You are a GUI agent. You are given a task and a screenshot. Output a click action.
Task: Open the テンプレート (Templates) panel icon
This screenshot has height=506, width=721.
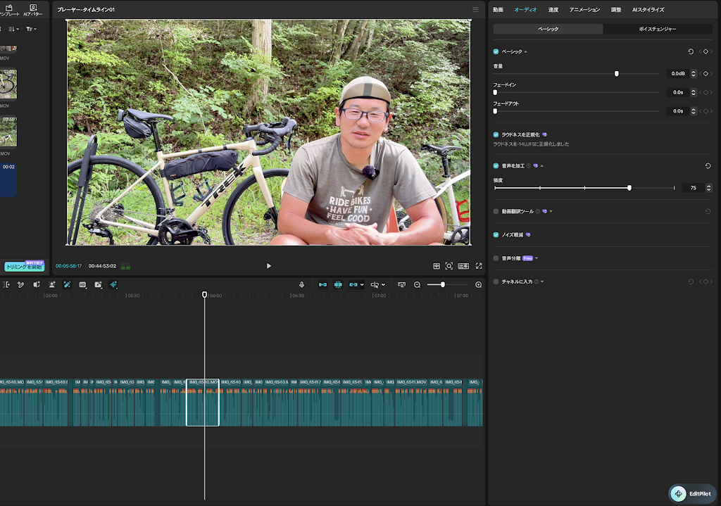click(x=8, y=10)
